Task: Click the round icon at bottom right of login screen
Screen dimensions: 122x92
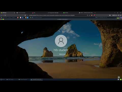Action: [x=119, y=77]
